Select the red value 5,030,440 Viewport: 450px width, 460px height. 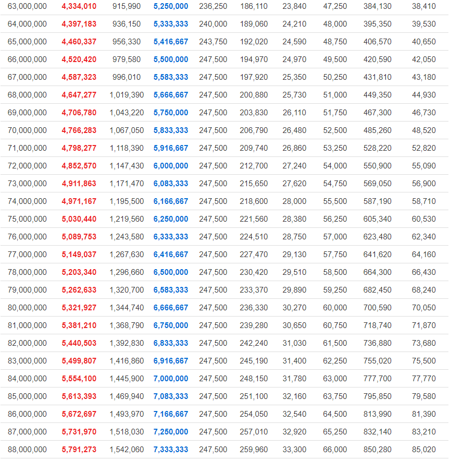[79, 219]
